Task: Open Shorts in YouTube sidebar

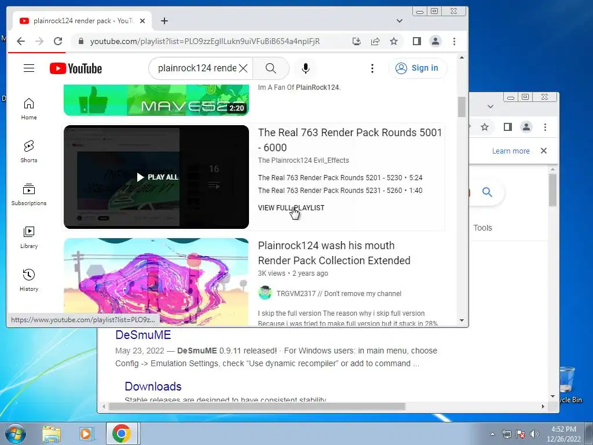Action: 29,152
